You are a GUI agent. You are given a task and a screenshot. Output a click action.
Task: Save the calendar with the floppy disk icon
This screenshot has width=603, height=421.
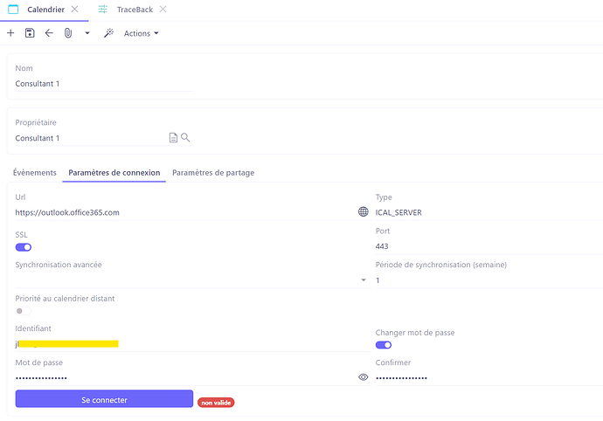click(30, 33)
